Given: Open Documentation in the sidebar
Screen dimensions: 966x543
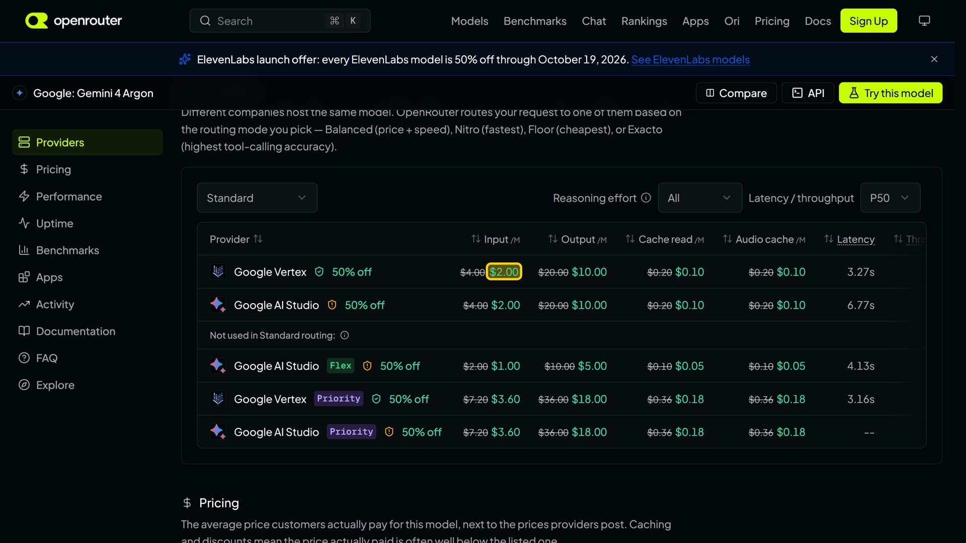Looking at the screenshot, I should [x=88, y=331].
